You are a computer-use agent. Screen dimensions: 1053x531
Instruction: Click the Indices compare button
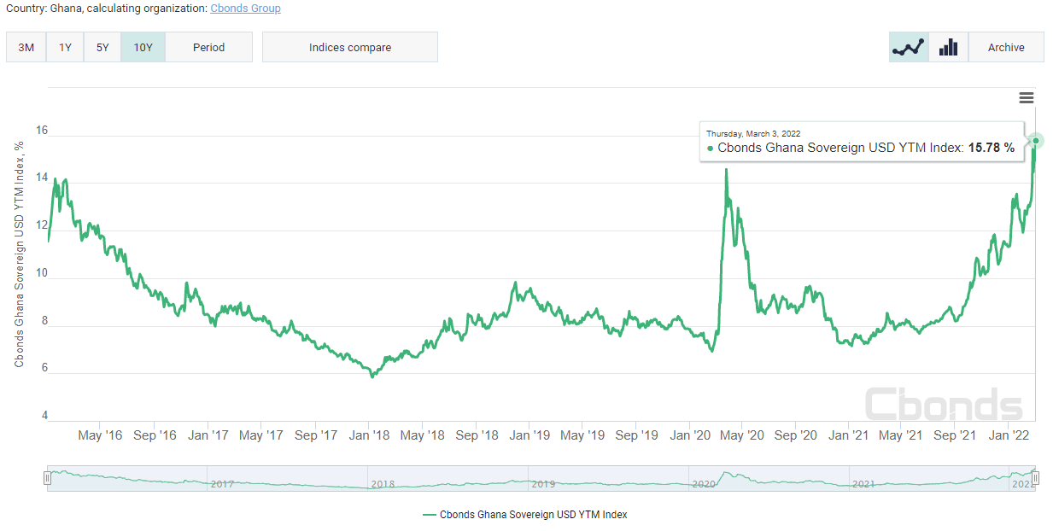pyautogui.click(x=350, y=47)
